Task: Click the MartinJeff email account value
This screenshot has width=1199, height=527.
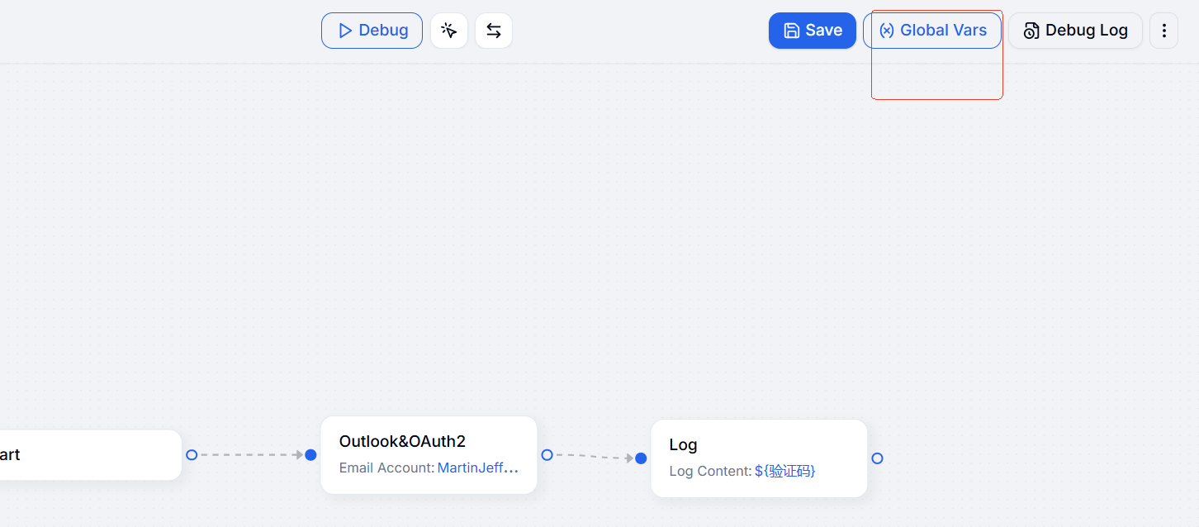Action: [477, 468]
